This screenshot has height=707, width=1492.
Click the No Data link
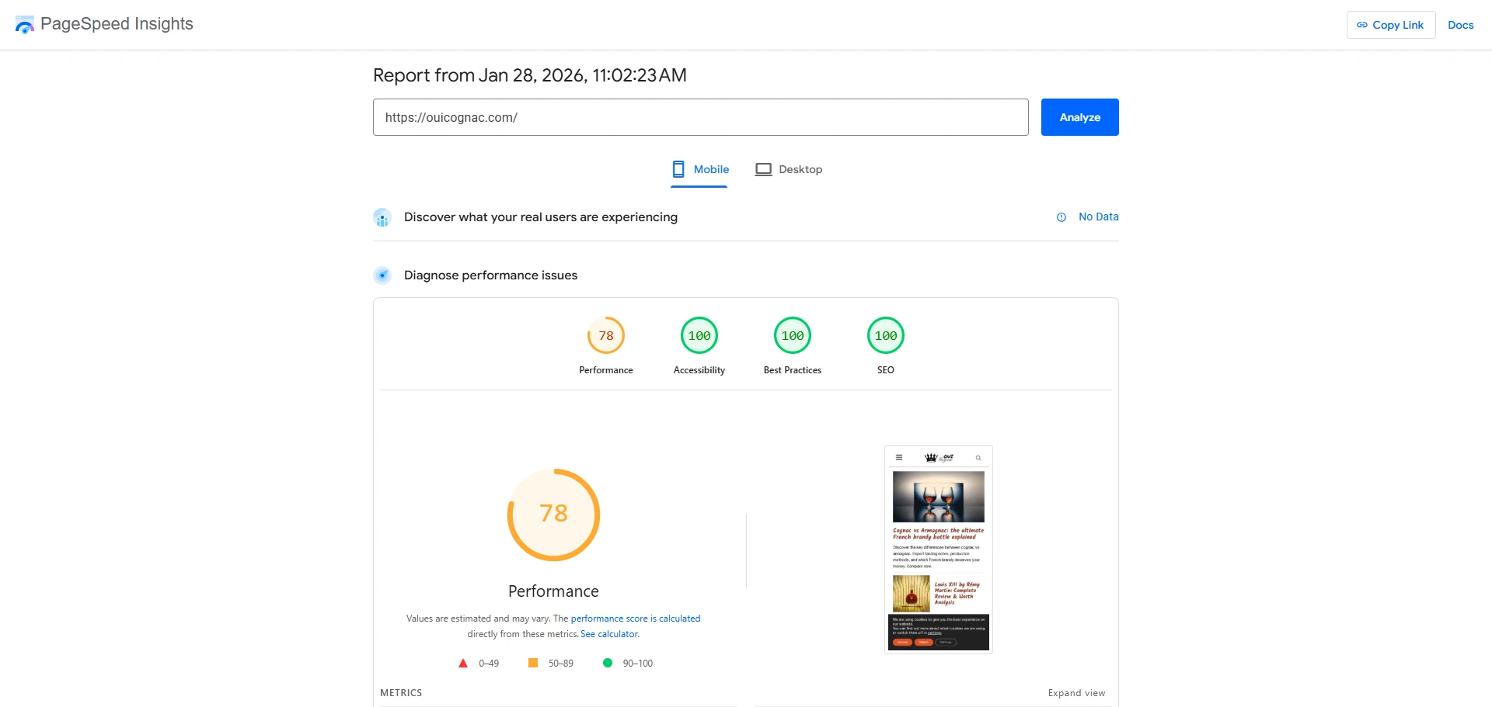point(1098,217)
